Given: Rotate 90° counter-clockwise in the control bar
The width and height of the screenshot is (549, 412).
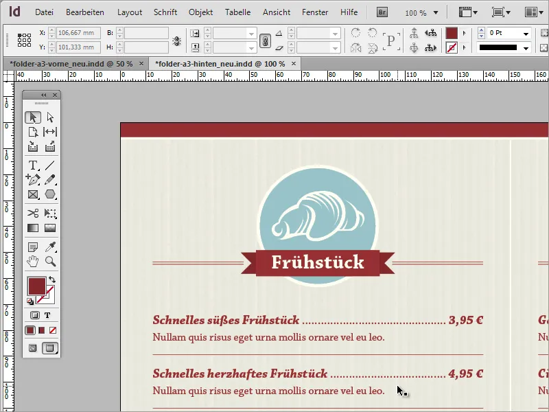Looking at the screenshot, I should pos(372,32).
